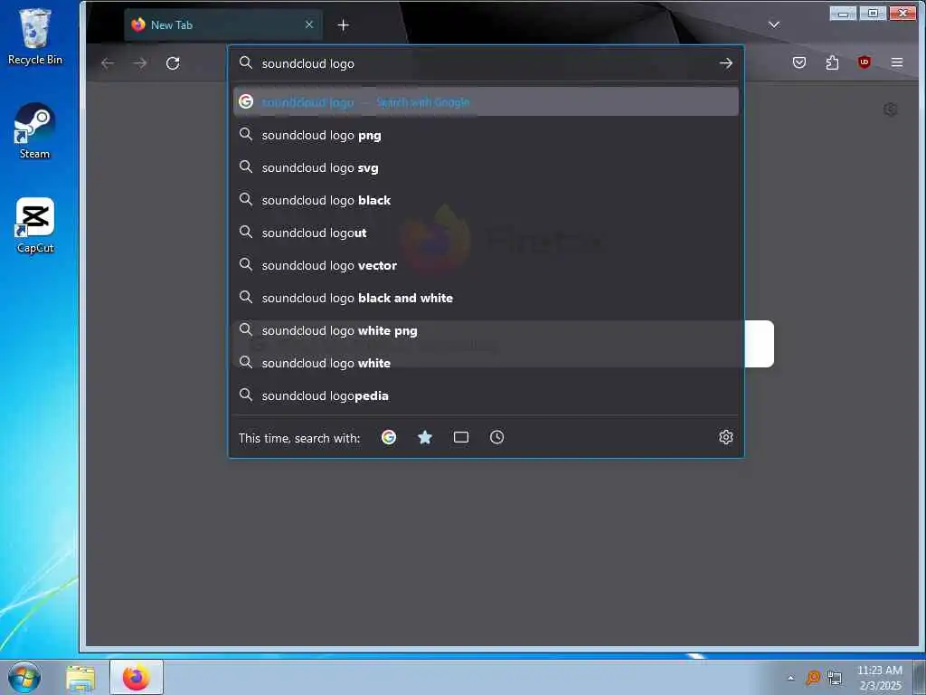Click the Firefox taskbar button
926x695 pixels.
tap(137, 677)
